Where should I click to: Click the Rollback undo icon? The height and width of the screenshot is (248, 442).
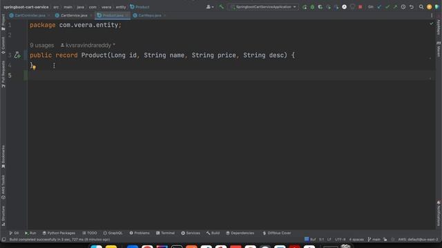click(x=412, y=7)
